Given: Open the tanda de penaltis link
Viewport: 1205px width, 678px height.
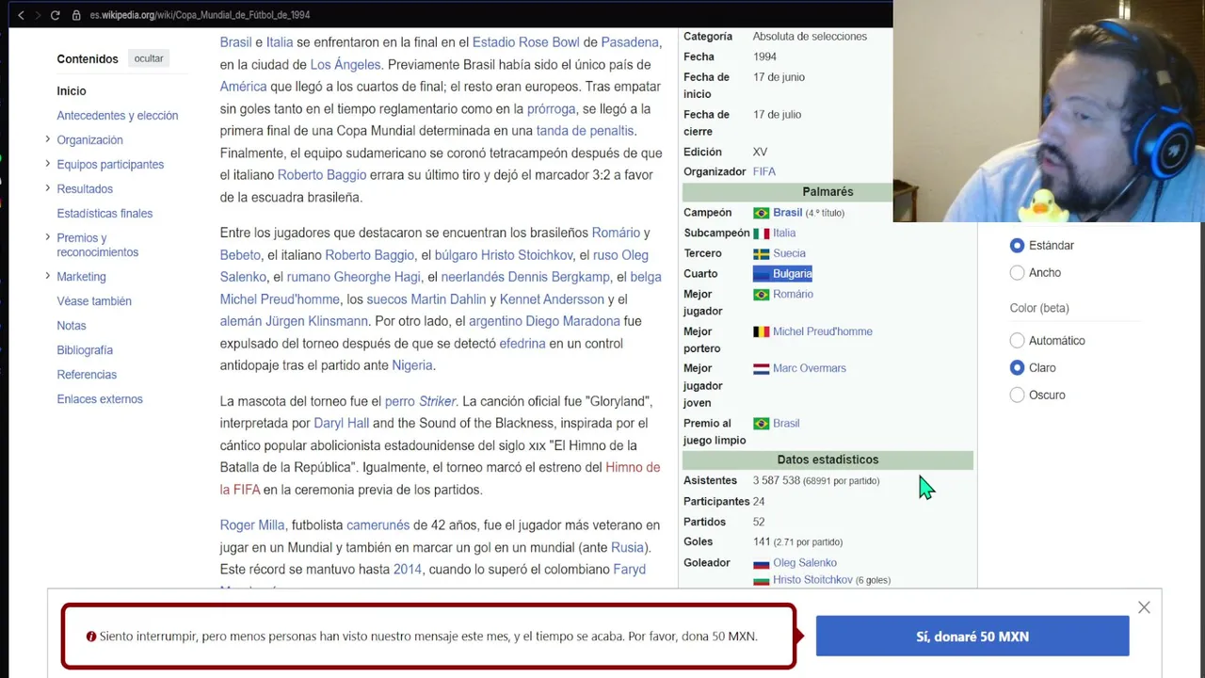Looking at the screenshot, I should [x=586, y=131].
